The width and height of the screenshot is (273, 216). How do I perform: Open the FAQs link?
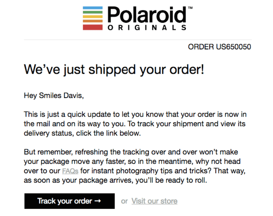pyautogui.click(x=70, y=171)
